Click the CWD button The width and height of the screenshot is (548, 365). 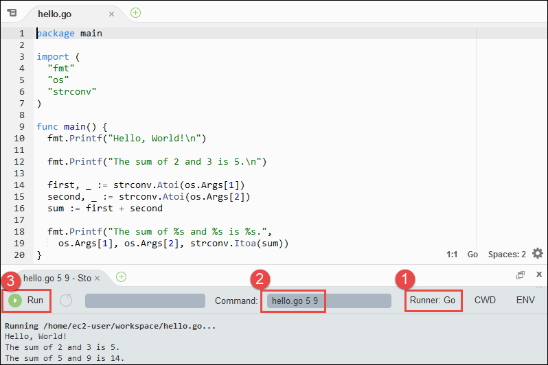tap(485, 301)
